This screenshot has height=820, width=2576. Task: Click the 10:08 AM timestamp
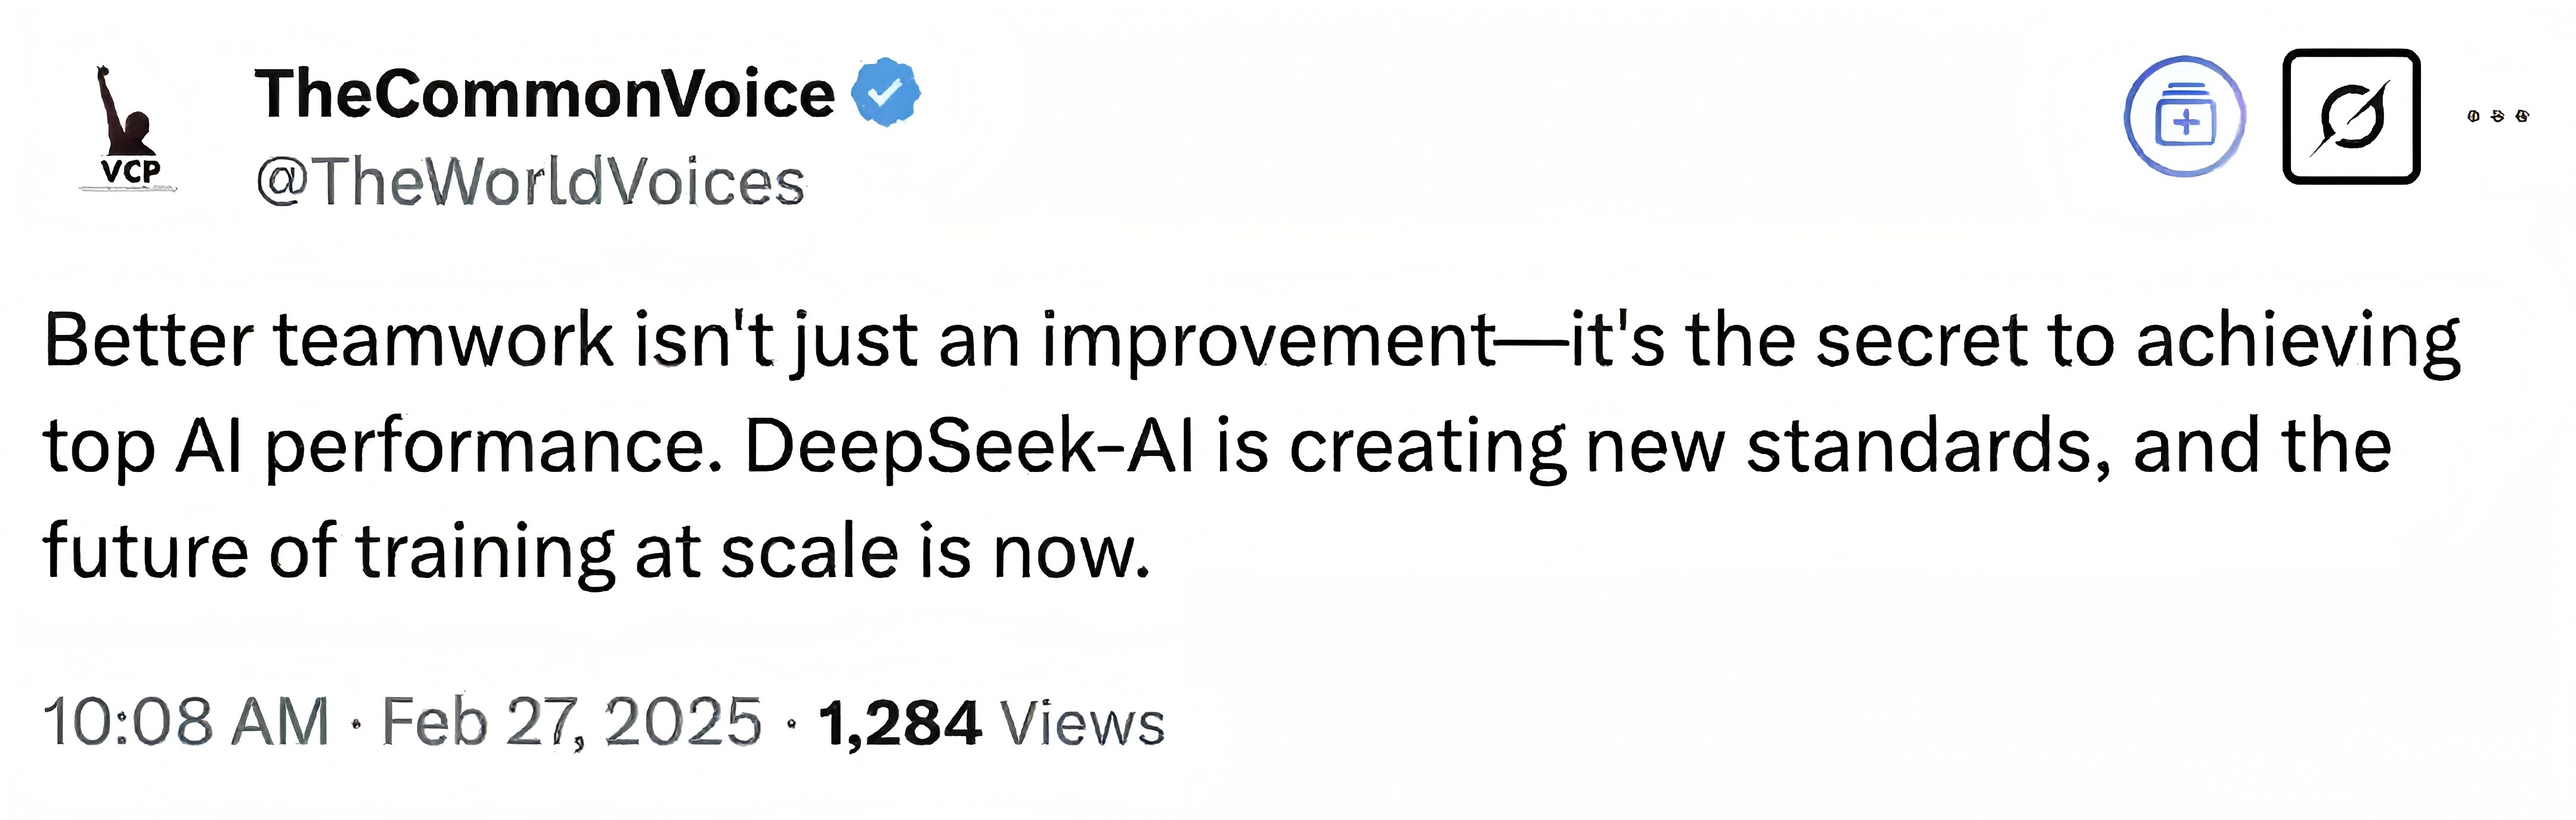pos(186,721)
